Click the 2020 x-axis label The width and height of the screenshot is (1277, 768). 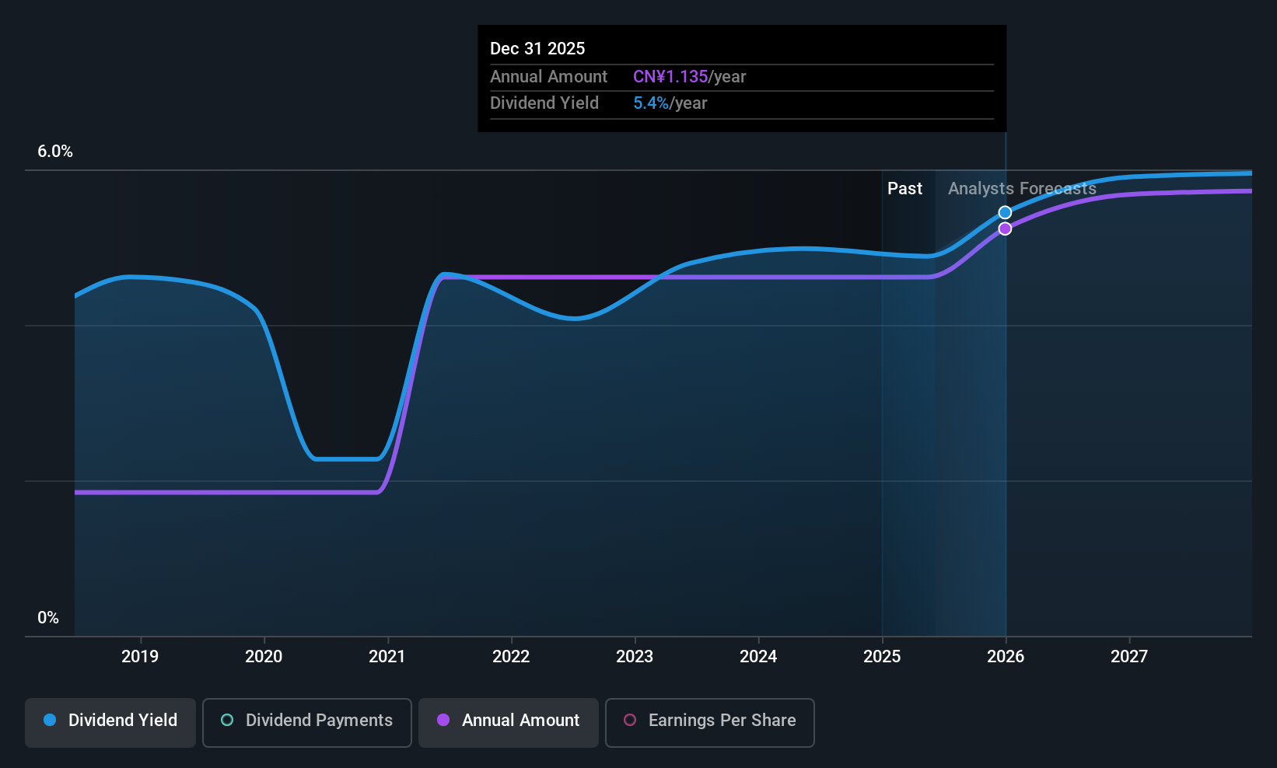click(264, 657)
